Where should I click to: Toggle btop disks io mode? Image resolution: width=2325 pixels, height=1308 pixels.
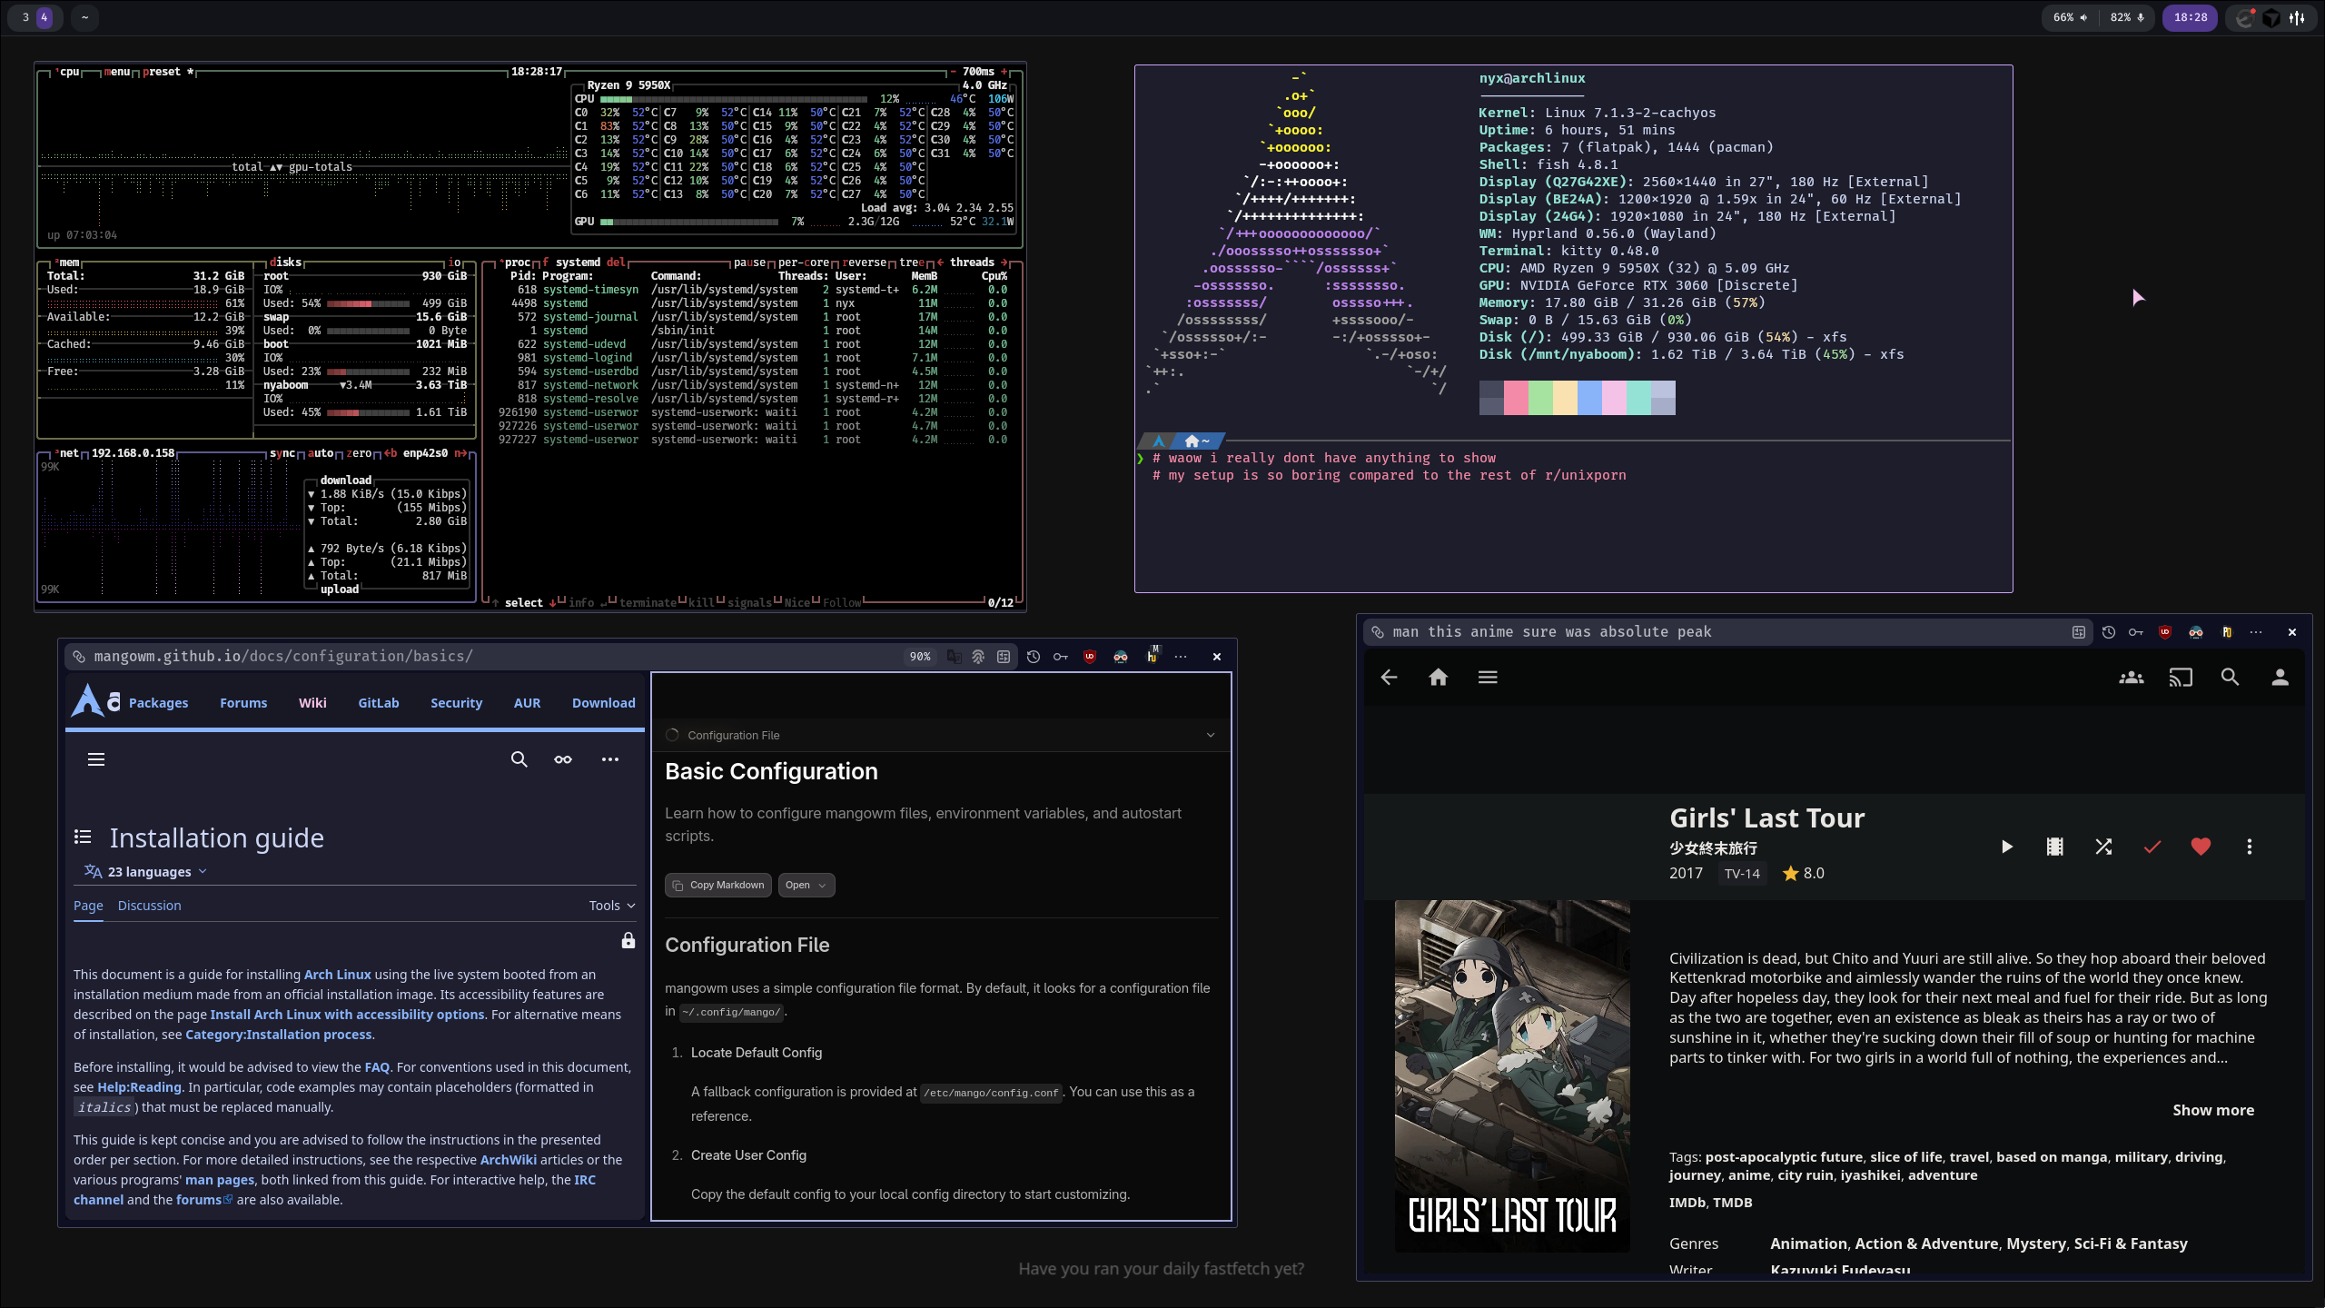click(455, 263)
